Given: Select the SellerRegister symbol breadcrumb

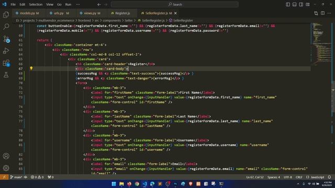Looking at the screenshot, I should tap(181, 20).
